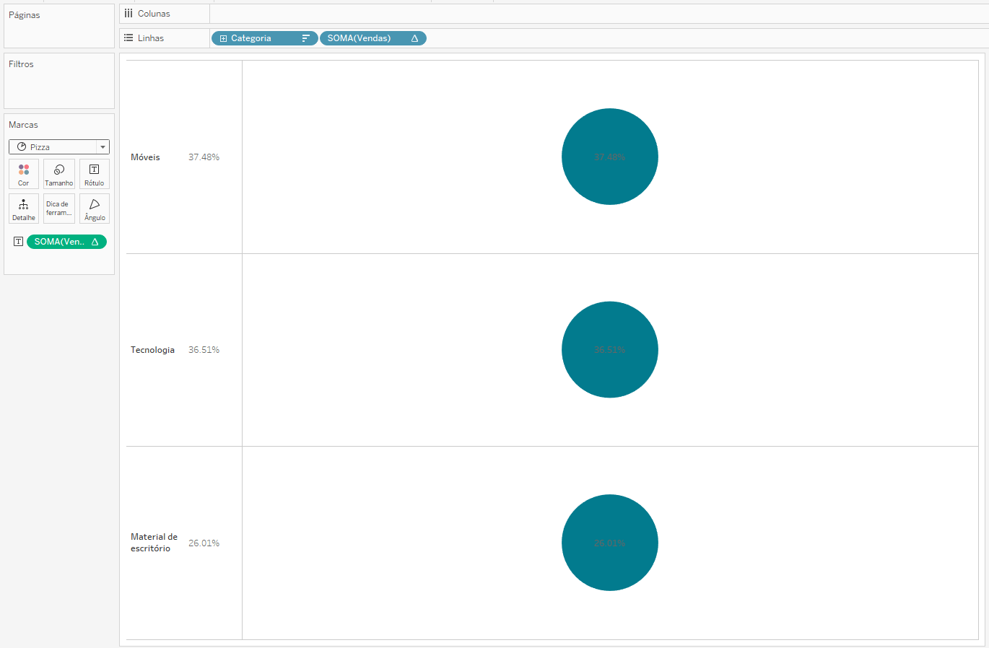Open the Cor (color) marks button
This screenshot has width=989, height=648.
click(x=24, y=174)
